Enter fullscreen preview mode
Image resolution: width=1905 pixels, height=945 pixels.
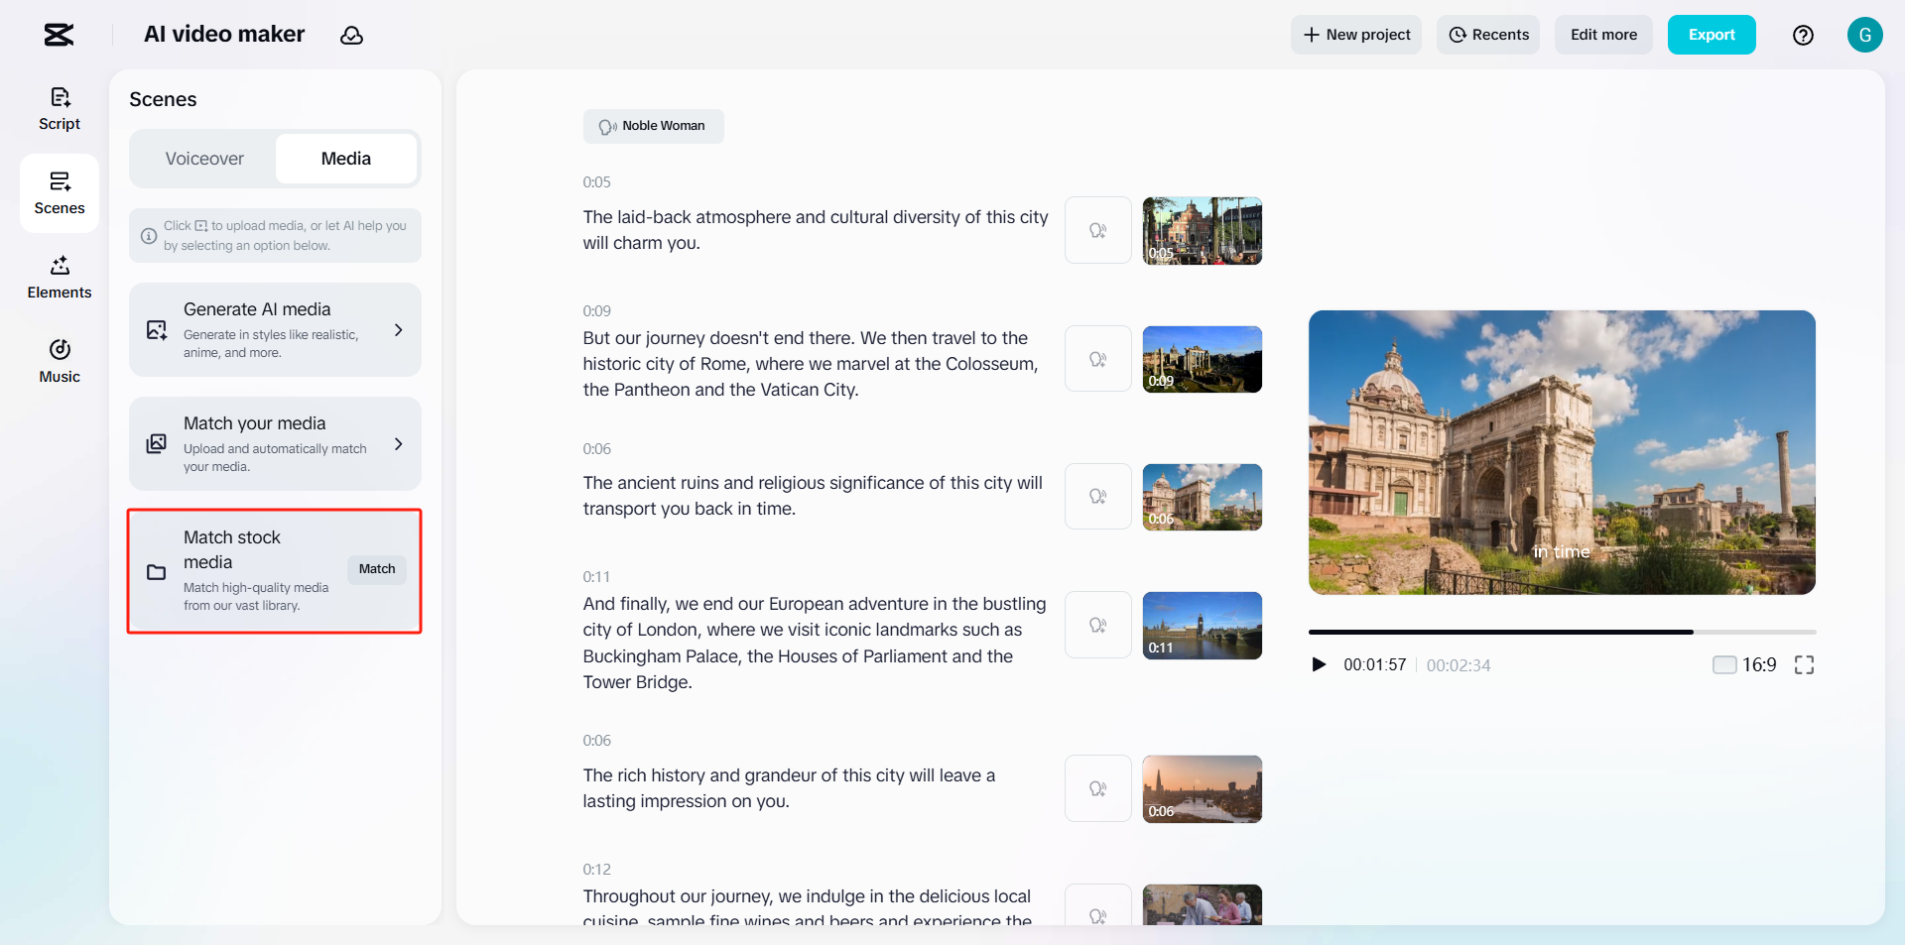[1804, 665]
